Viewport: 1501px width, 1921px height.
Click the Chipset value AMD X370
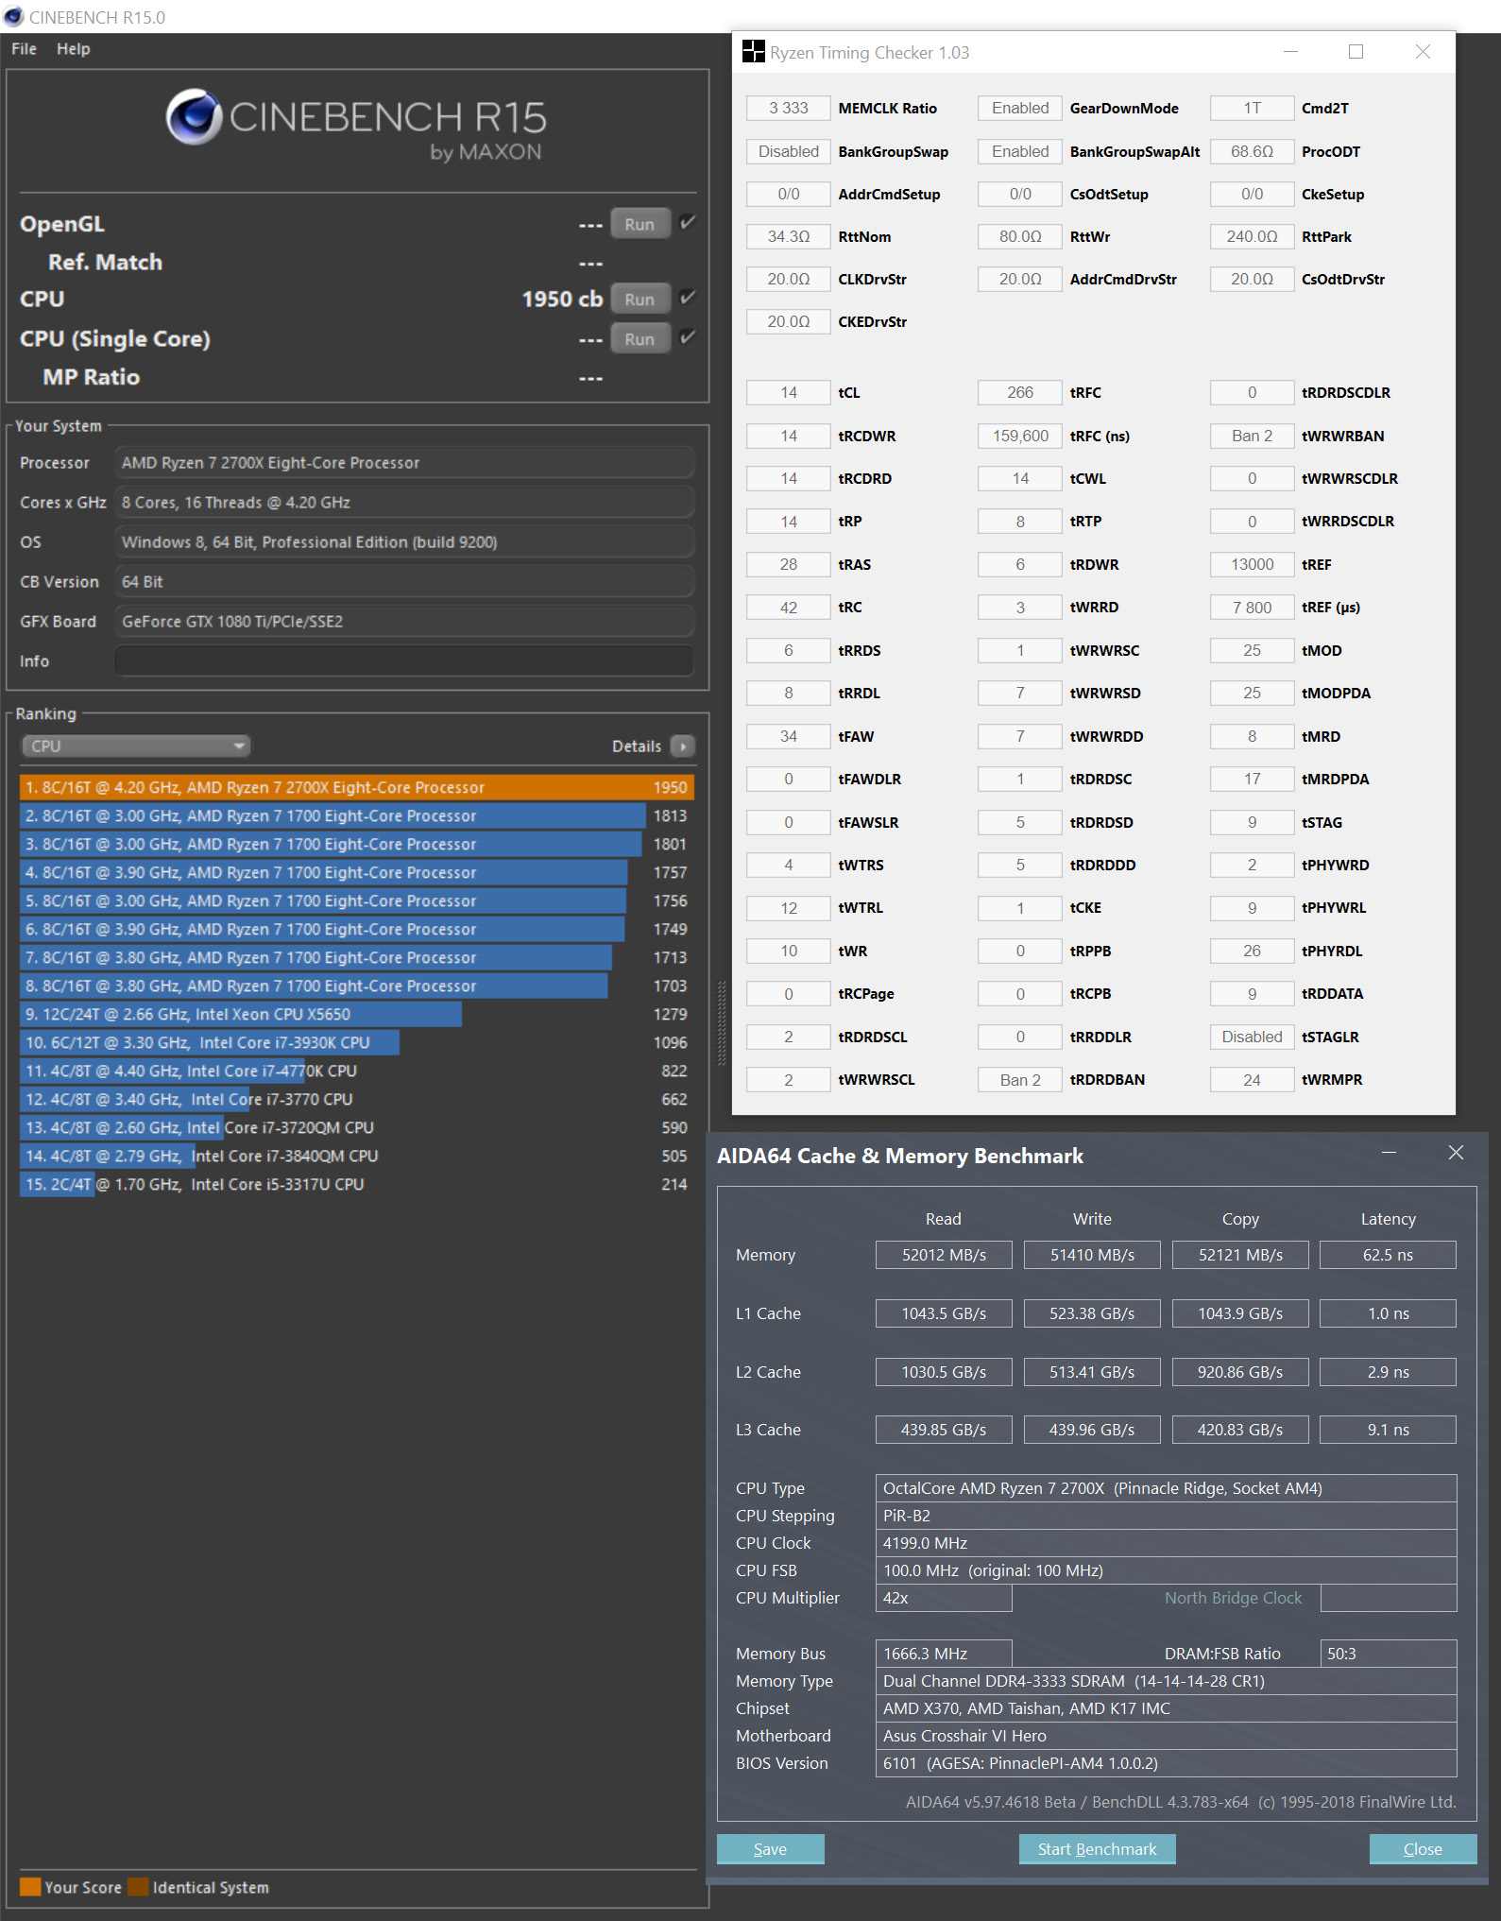[x=1166, y=1708]
